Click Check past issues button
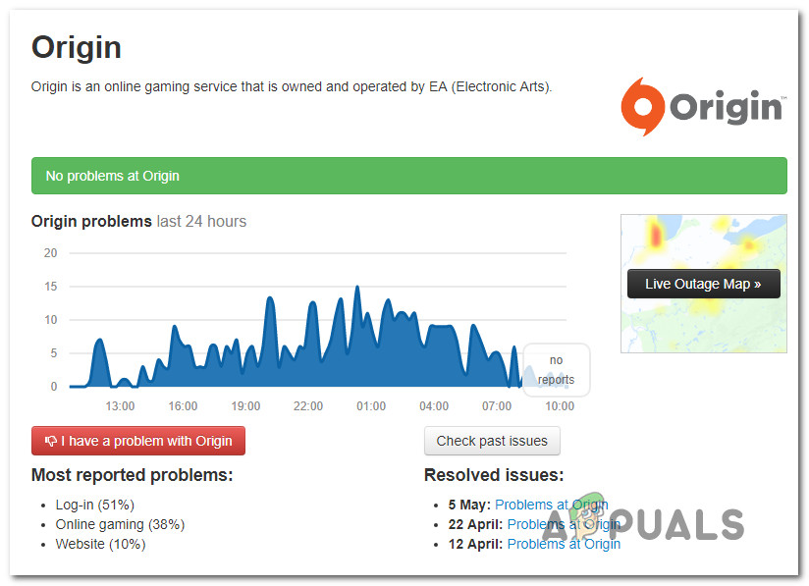The width and height of the screenshot is (809, 586). 492,441
